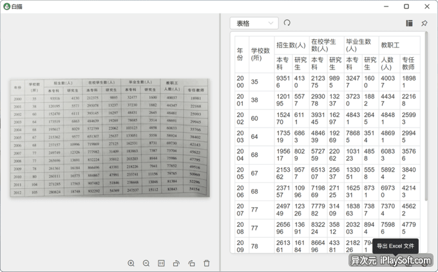Select the 教职工 header cell

pos(399,45)
